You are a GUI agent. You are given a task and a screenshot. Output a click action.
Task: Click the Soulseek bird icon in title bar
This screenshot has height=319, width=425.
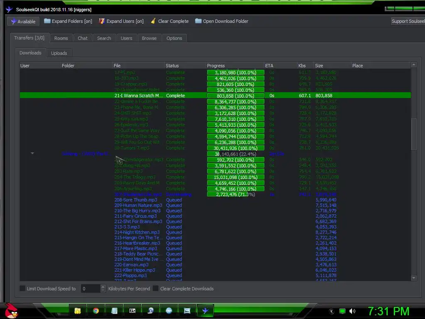[x=9, y=10]
